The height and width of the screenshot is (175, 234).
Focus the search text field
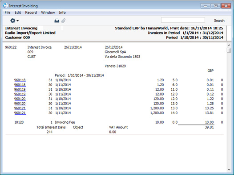(183, 20)
